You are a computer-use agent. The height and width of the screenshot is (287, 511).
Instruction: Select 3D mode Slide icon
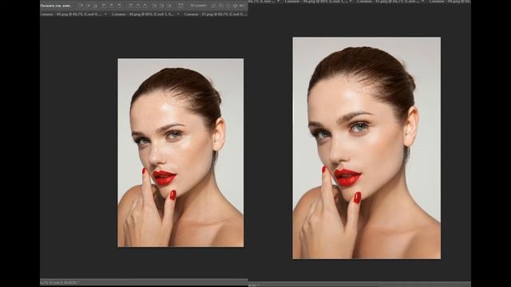[235, 6]
